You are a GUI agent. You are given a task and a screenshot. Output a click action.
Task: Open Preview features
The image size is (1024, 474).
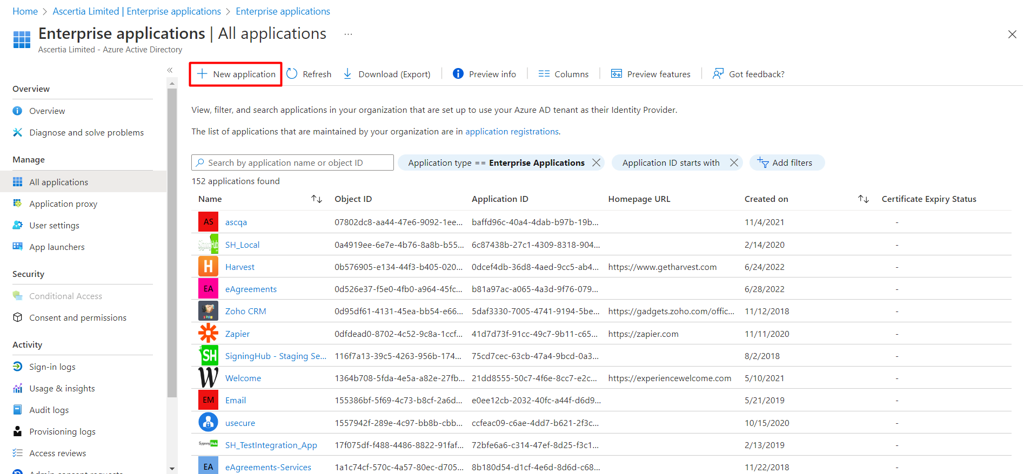pyautogui.click(x=651, y=74)
